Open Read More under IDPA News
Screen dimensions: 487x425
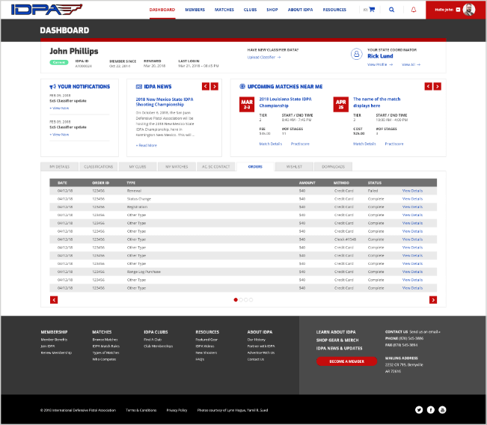coord(147,145)
